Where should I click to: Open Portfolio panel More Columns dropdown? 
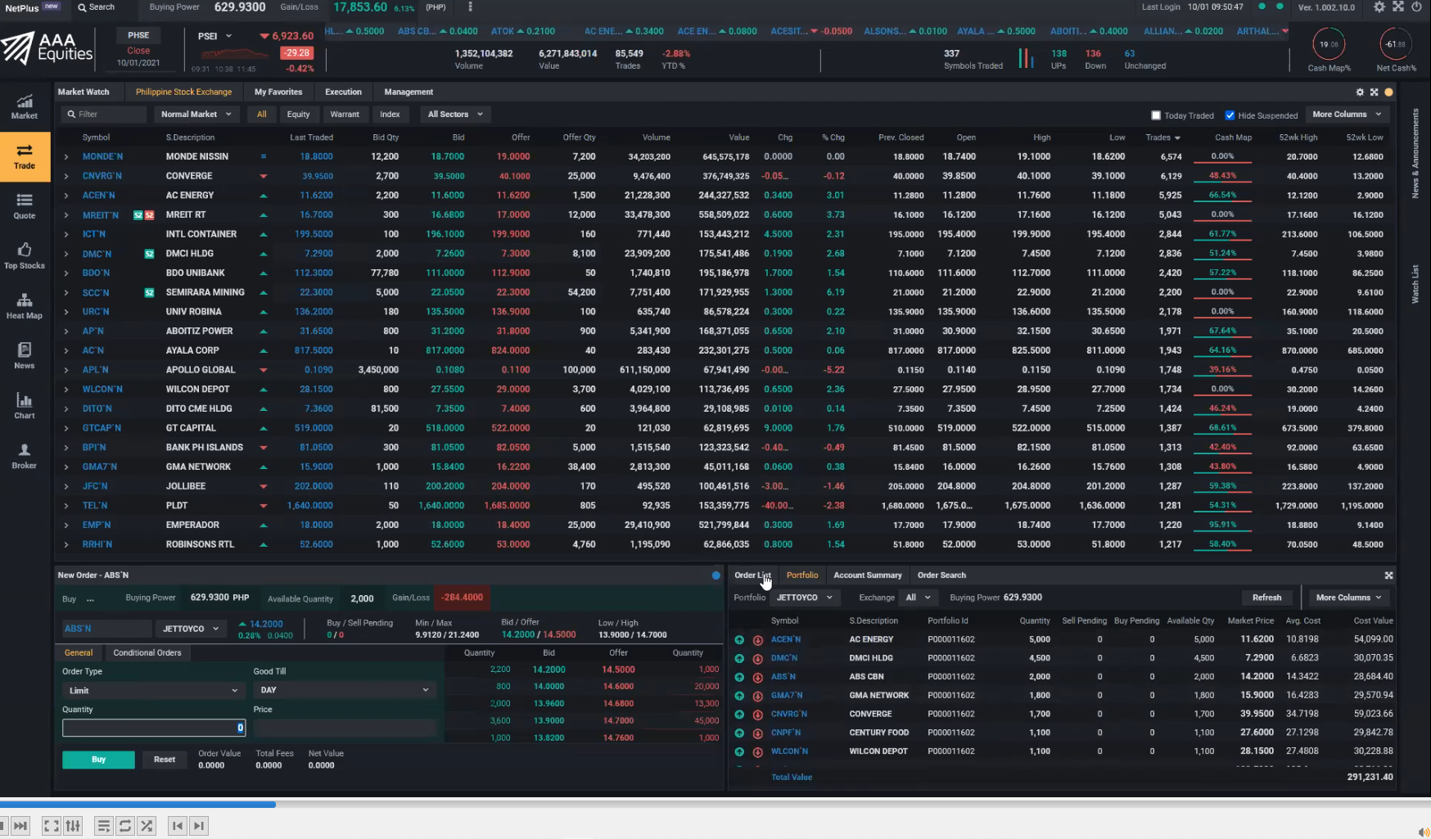click(x=1348, y=598)
